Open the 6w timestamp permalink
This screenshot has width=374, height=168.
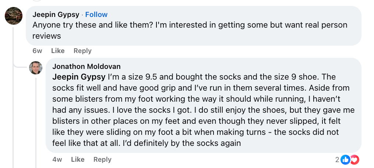pos(37,51)
